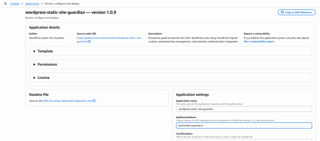Expand the Template section

click(170, 51)
